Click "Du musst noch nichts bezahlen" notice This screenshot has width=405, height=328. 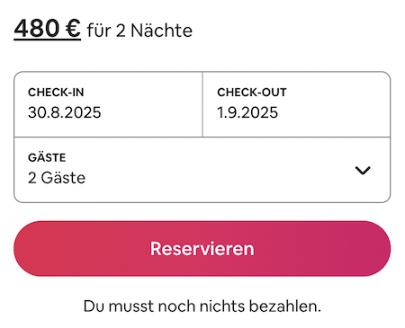pyautogui.click(x=202, y=306)
